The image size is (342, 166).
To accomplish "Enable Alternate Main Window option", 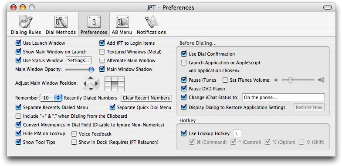I will coord(102,60).
